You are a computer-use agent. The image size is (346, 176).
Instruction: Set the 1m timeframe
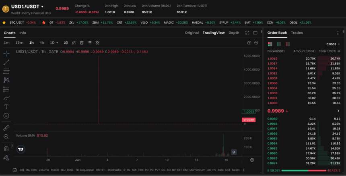(x=6, y=42)
